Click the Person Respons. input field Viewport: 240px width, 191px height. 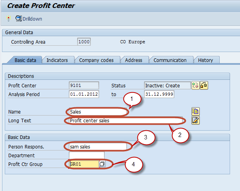tap(98, 147)
